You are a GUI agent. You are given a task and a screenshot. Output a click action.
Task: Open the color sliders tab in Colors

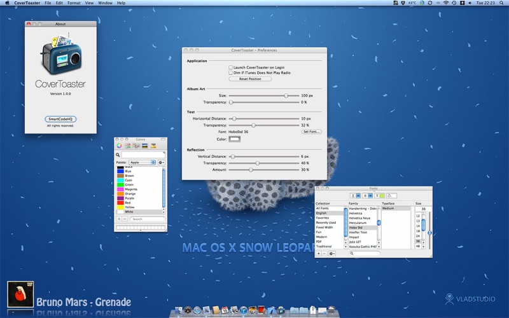coord(128,146)
